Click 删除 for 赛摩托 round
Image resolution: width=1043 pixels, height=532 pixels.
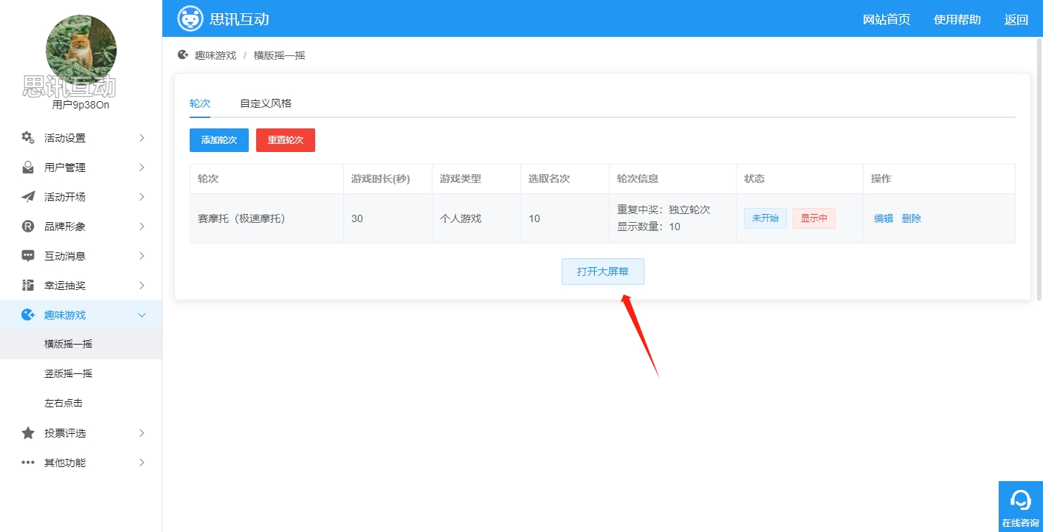click(x=912, y=218)
